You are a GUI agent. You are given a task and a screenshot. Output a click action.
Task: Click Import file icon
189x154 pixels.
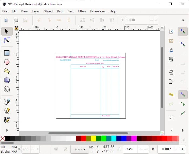click(171, 72)
